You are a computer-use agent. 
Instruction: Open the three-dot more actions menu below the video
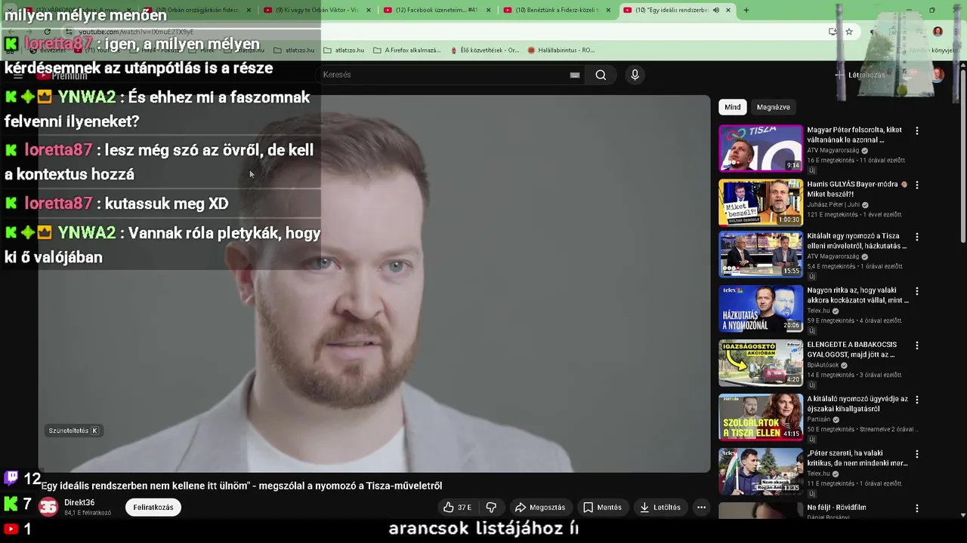click(701, 508)
